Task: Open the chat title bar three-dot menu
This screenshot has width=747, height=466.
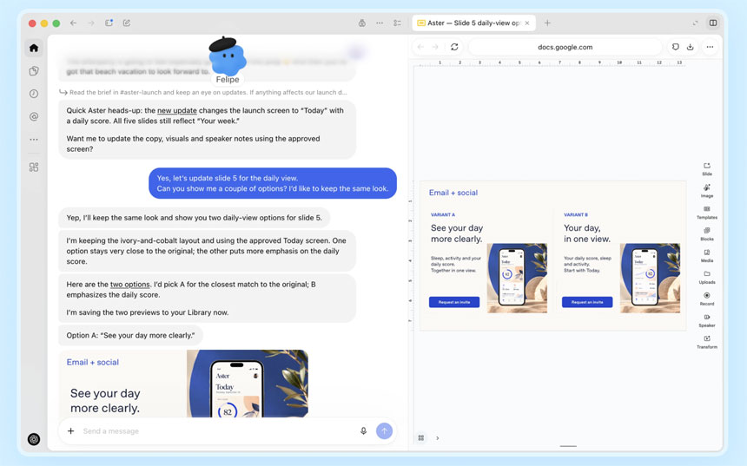Action: pos(380,23)
